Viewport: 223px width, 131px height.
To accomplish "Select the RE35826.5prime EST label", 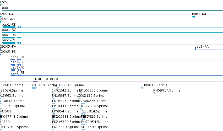I will click(94, 117).
